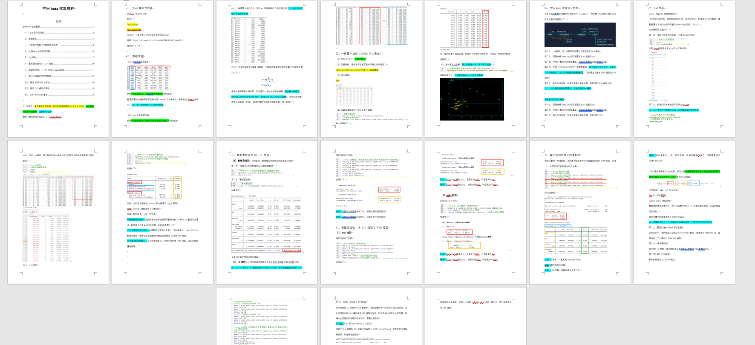Open TOC entry '二、数据准备'

coord(59,39)
